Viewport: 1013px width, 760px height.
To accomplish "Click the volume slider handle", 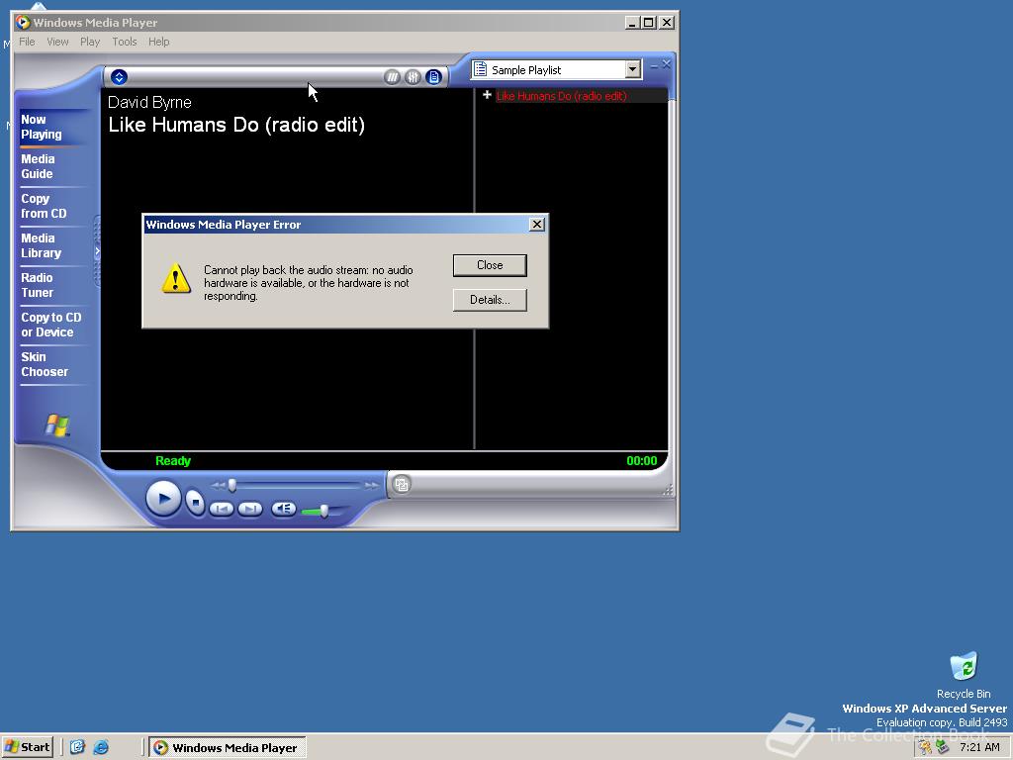I will 323,512.
